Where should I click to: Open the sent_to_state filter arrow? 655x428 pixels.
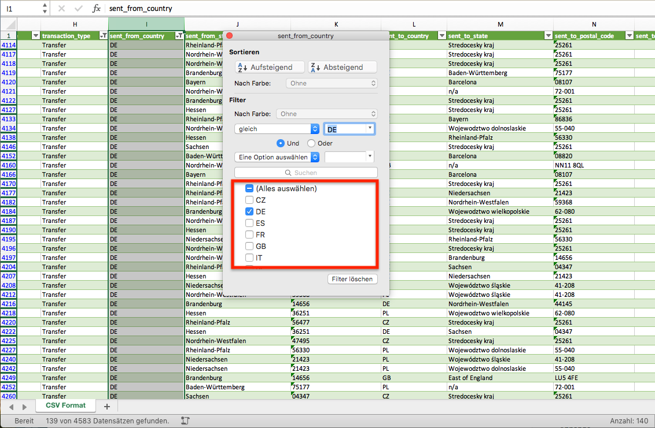pos(549,36)
